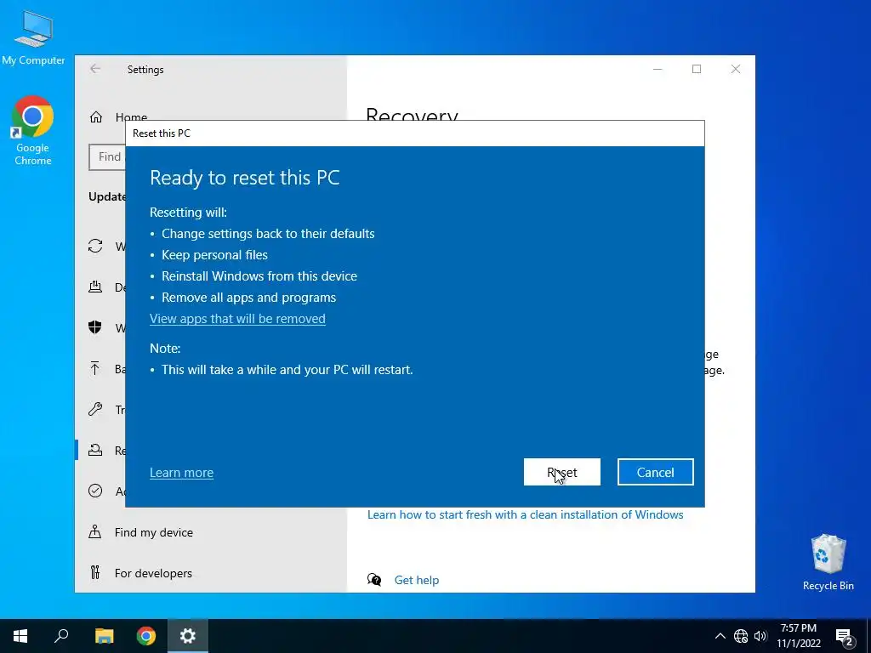Close the Settings window
Screen dimensions: 871x653
(x=736, y=70)
